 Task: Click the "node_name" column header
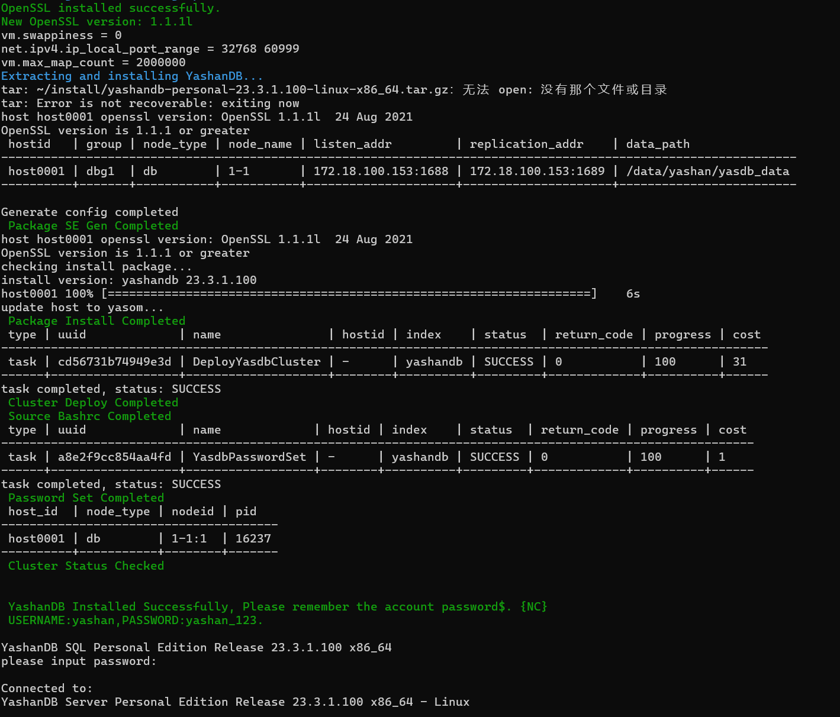260,144
